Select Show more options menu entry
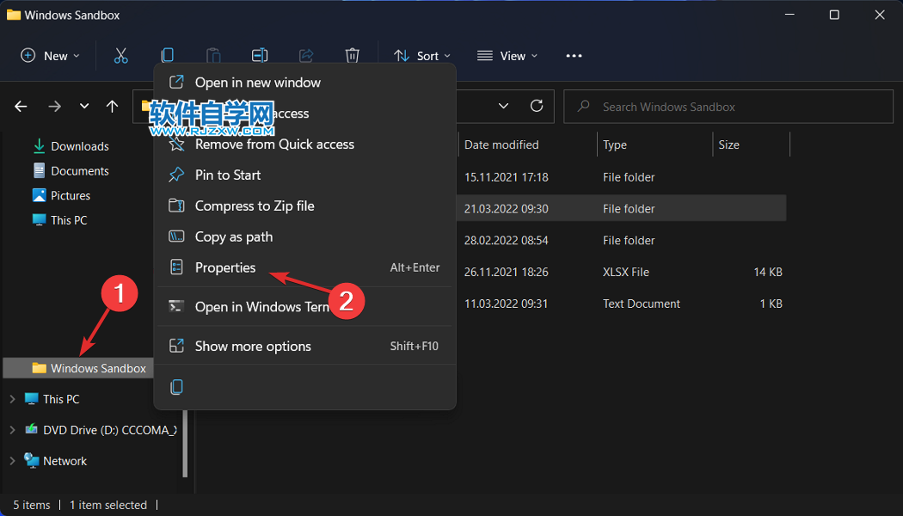This screenshot has width=903, height=516. point(253,346)
